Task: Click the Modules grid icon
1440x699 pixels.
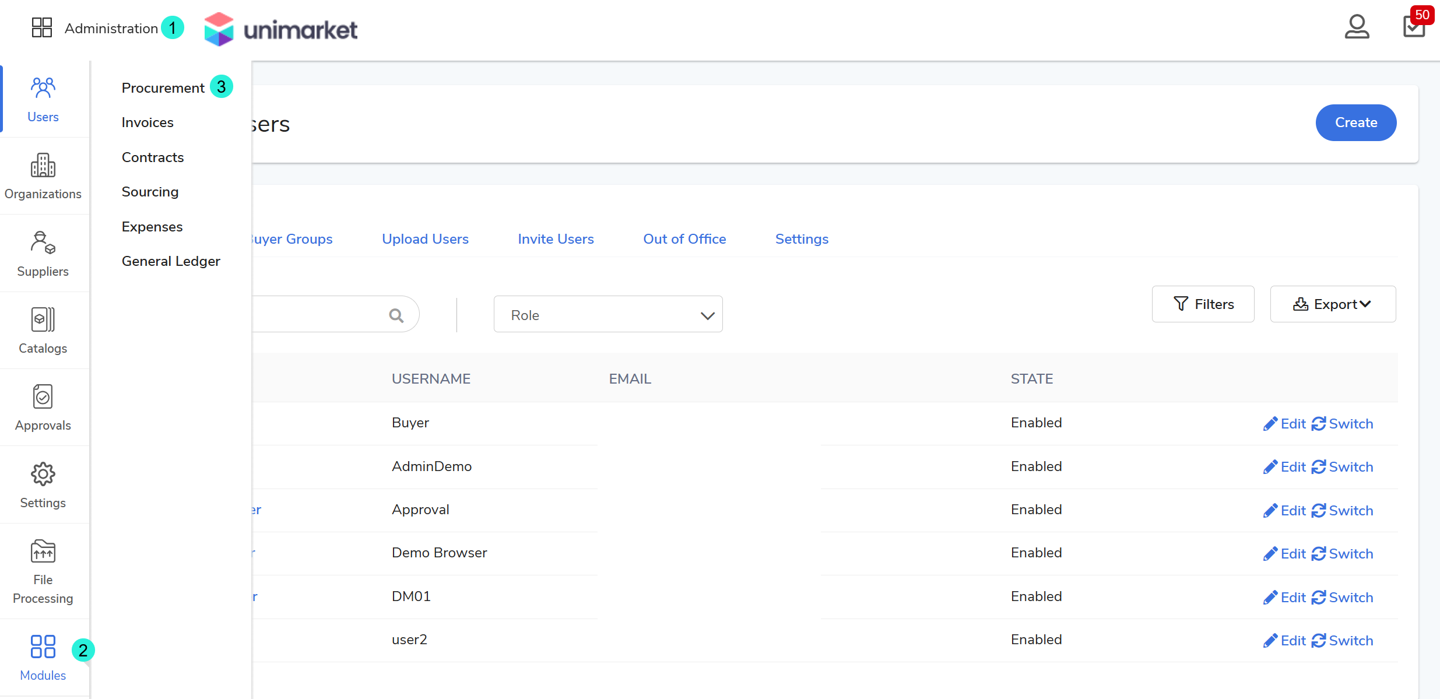Action: (x=43, y=647)
